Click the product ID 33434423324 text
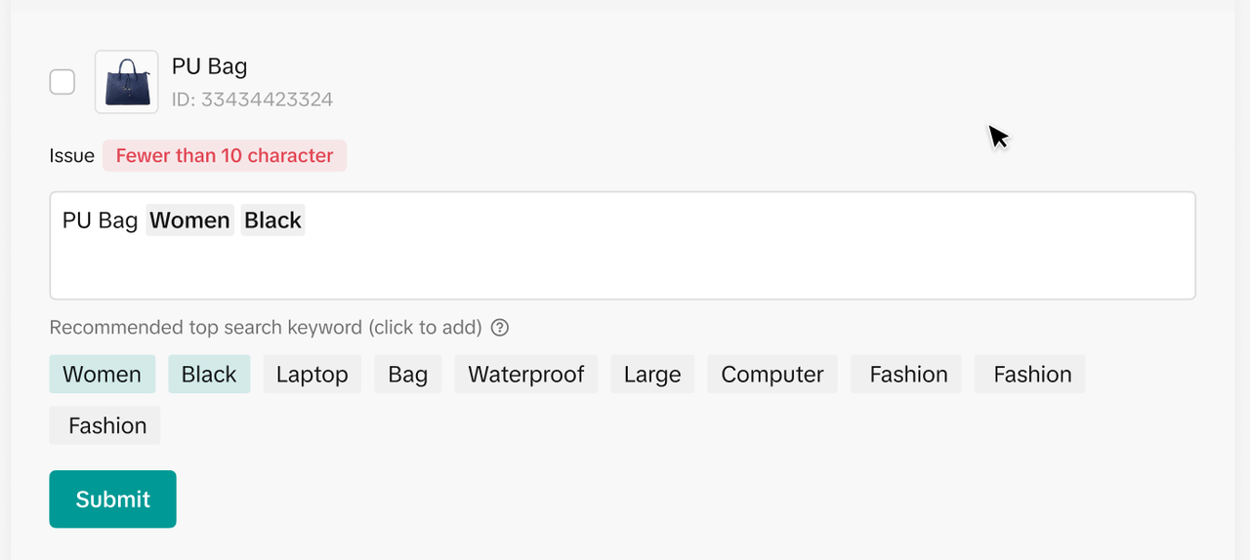Image resolution: width=1250 pixels, height=560 pixels. [x=252, y=100]
